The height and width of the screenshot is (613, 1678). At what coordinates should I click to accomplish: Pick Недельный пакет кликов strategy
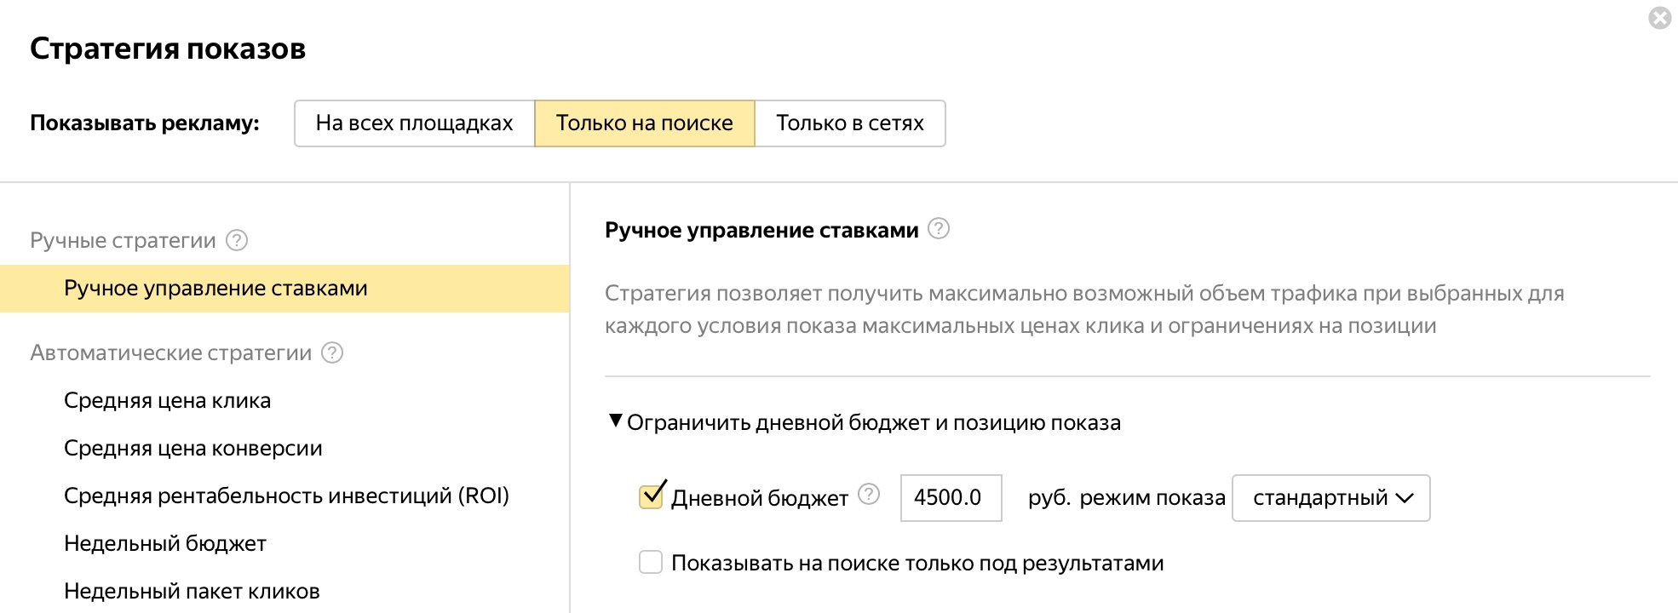point(192,592)
